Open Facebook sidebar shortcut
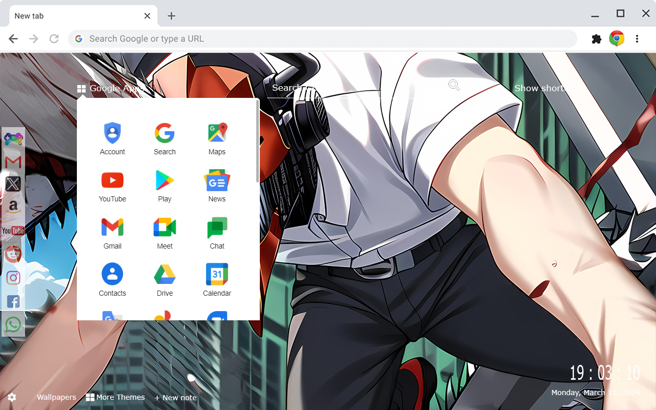Viewport: 656px width, 410px height. [13, 301]
